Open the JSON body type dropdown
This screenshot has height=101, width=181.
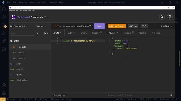[x=57, y=33]
